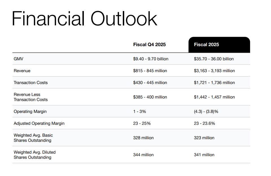The image size is (271, 176).
Task: Click the Operating Margin row label
Action: tap(30, 111)
